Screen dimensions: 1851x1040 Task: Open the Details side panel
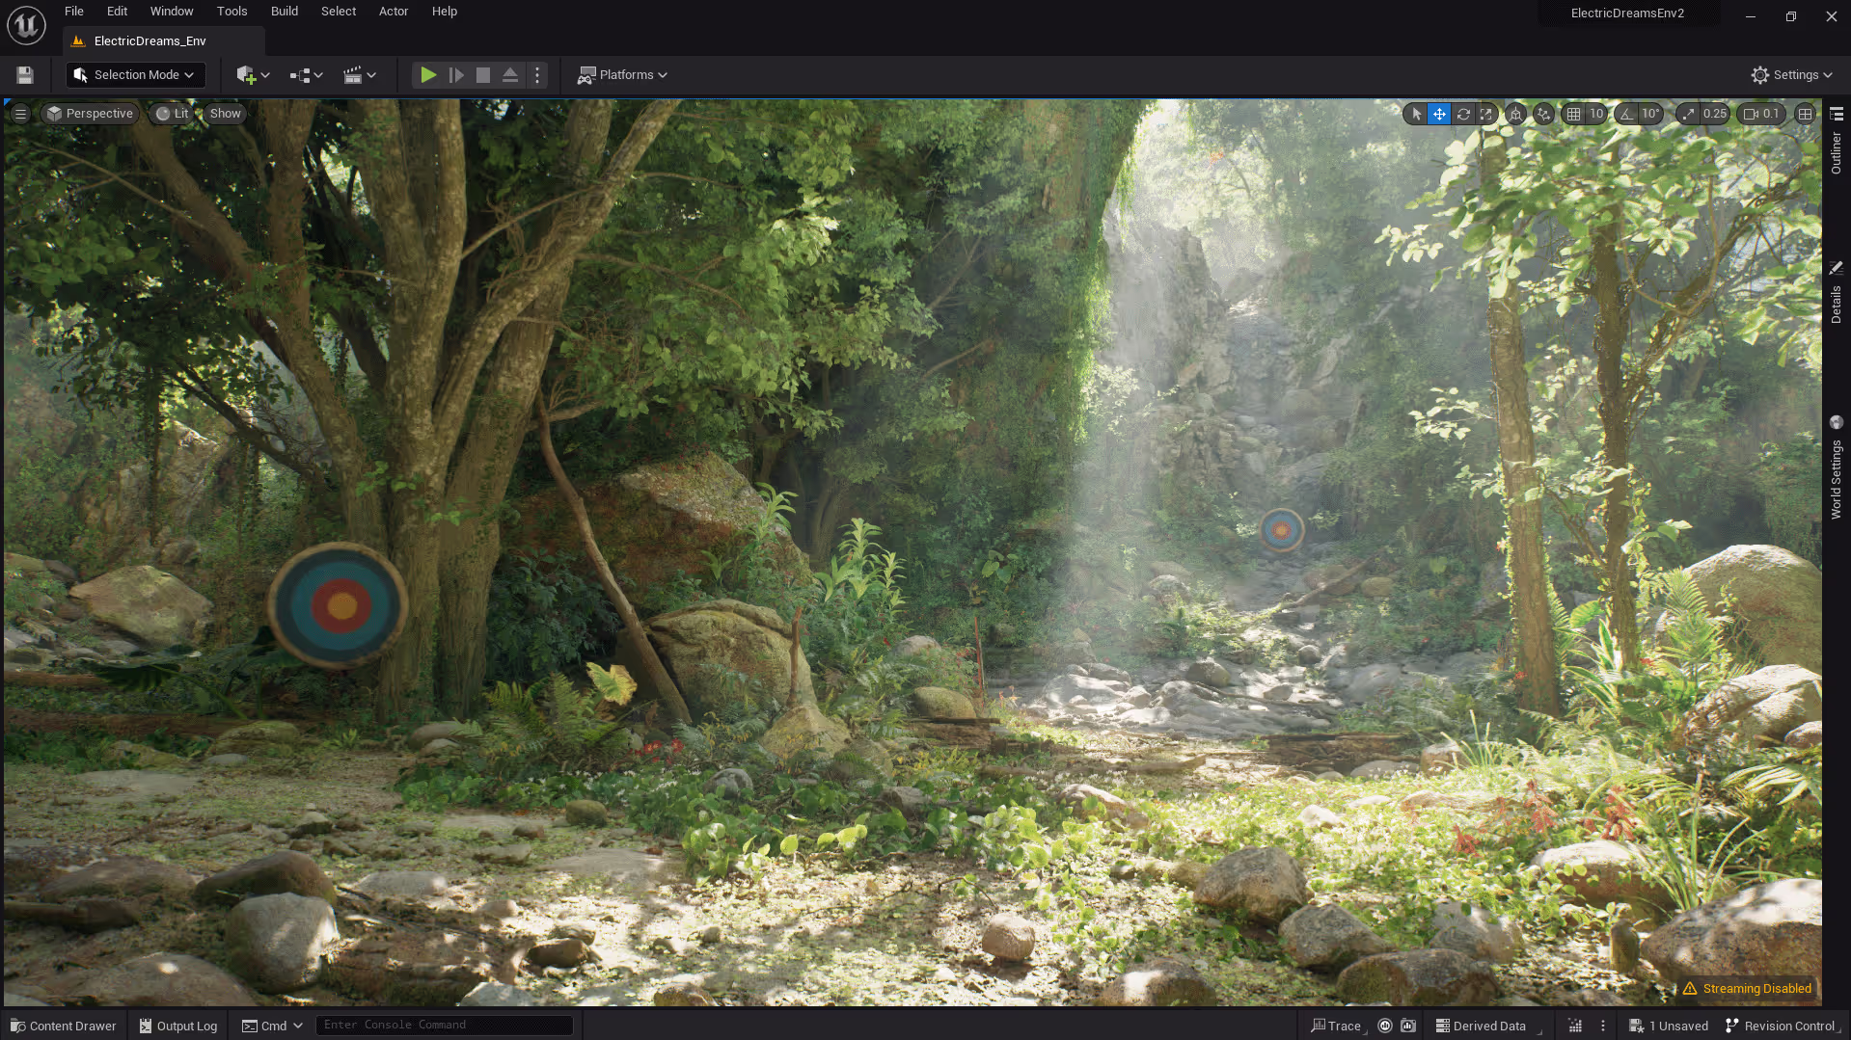click(x=1837, y=293)
